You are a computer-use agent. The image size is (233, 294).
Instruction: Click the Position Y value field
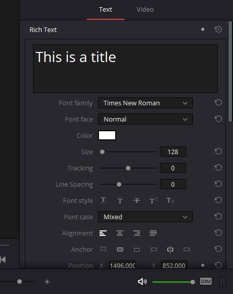(x=174, y=265)
